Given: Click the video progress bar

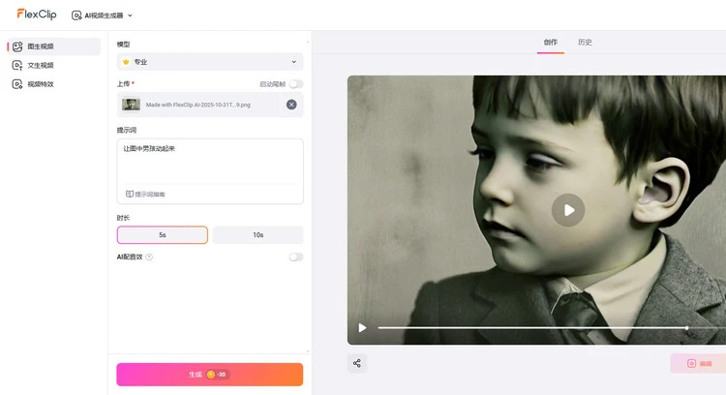Looking at the screenshot, I should (x=532, y=328).
